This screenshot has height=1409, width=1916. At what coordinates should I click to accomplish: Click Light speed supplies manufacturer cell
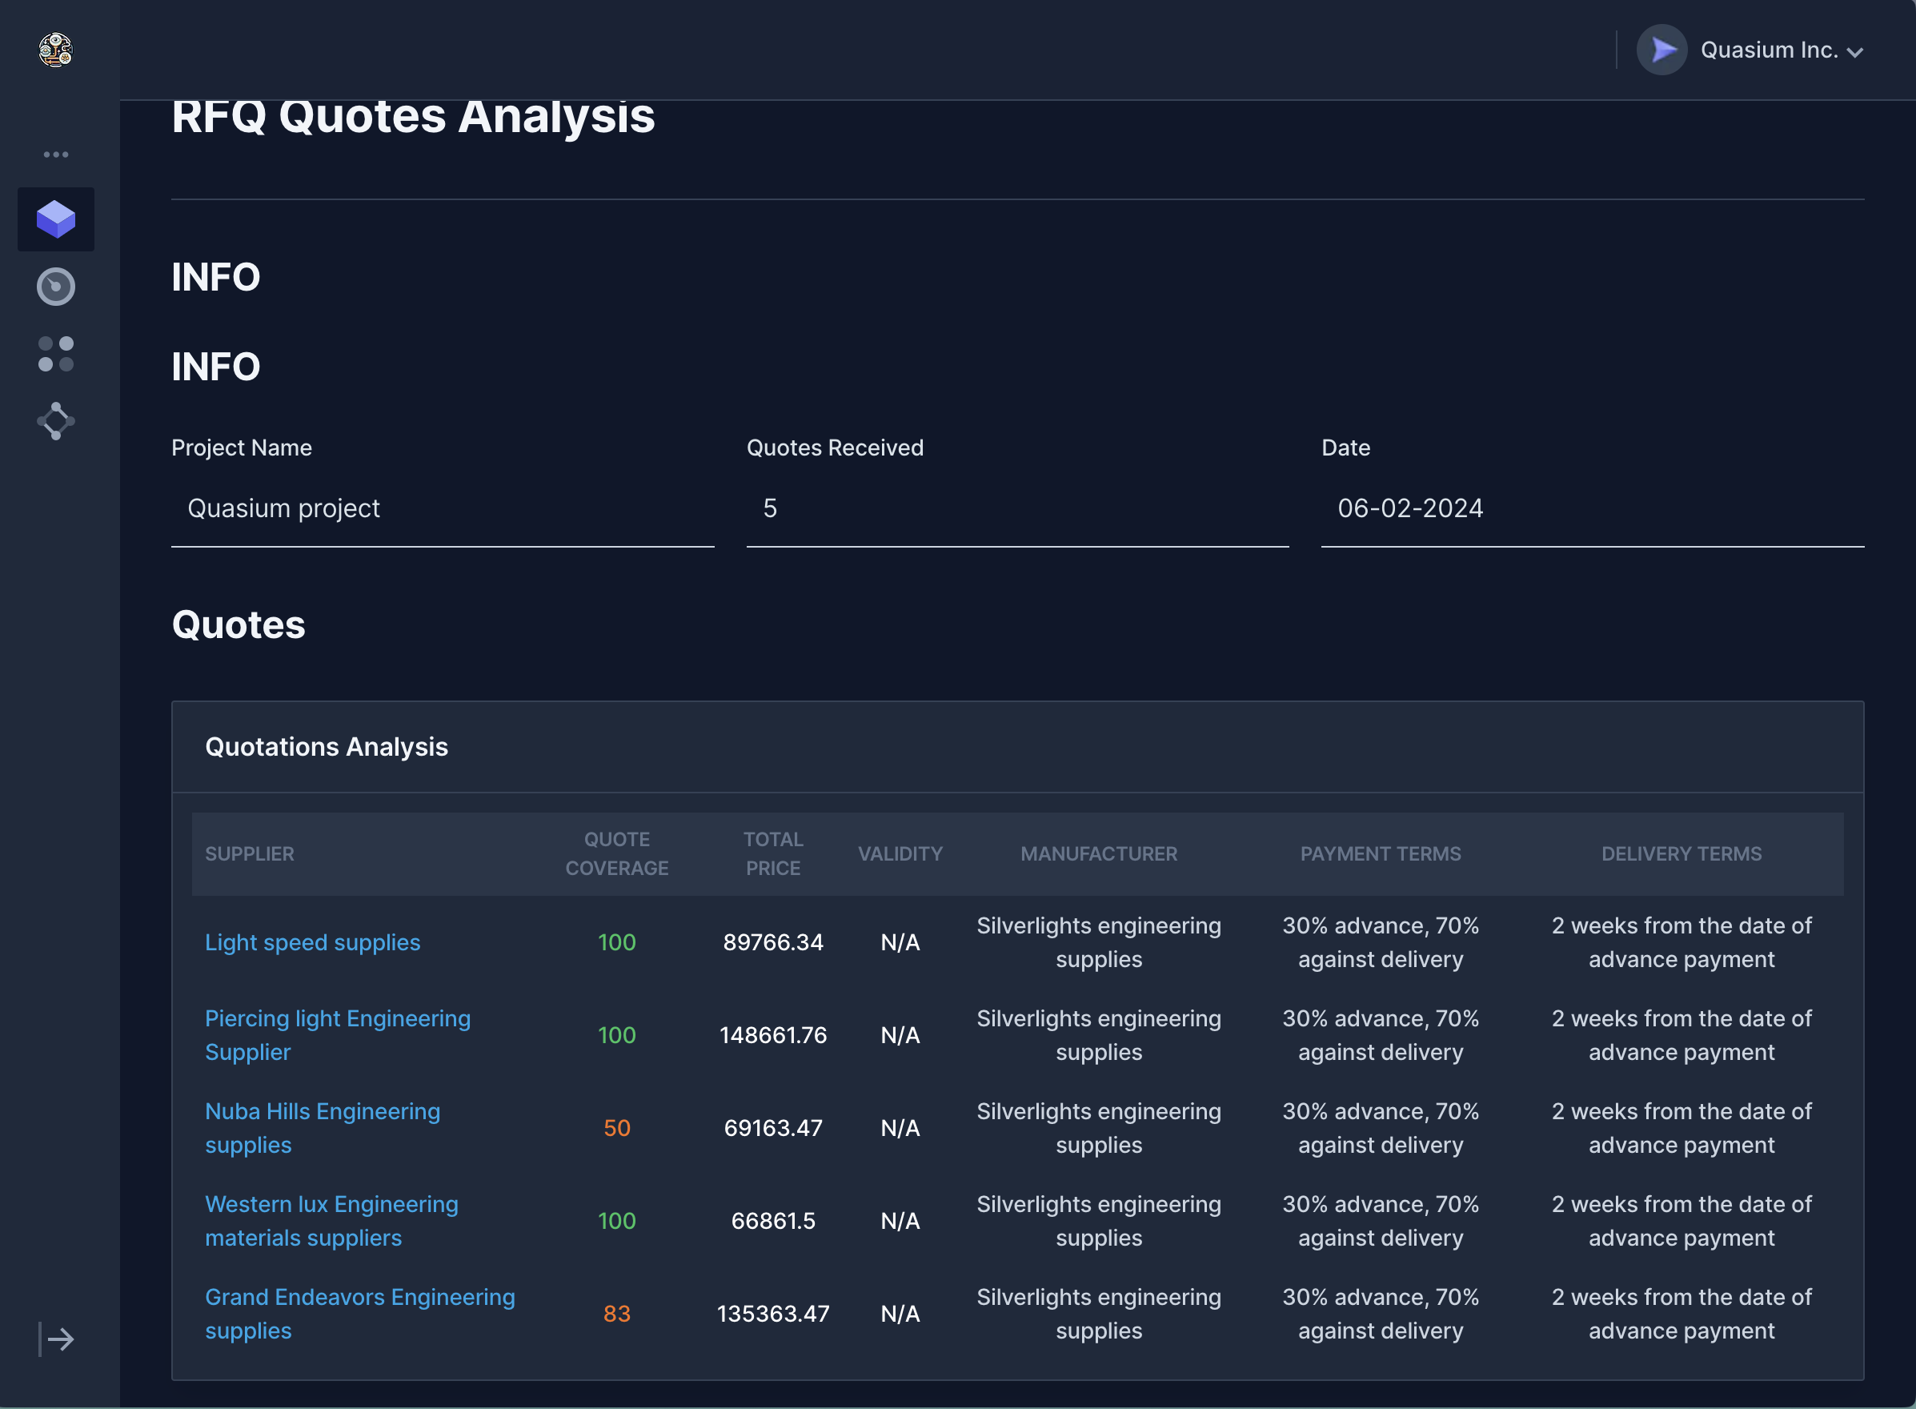1099,942
